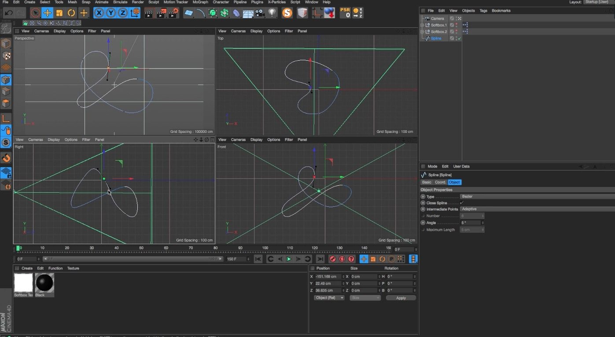Add a Light bulb object
The image size is (615, 337).
(272, 13)
